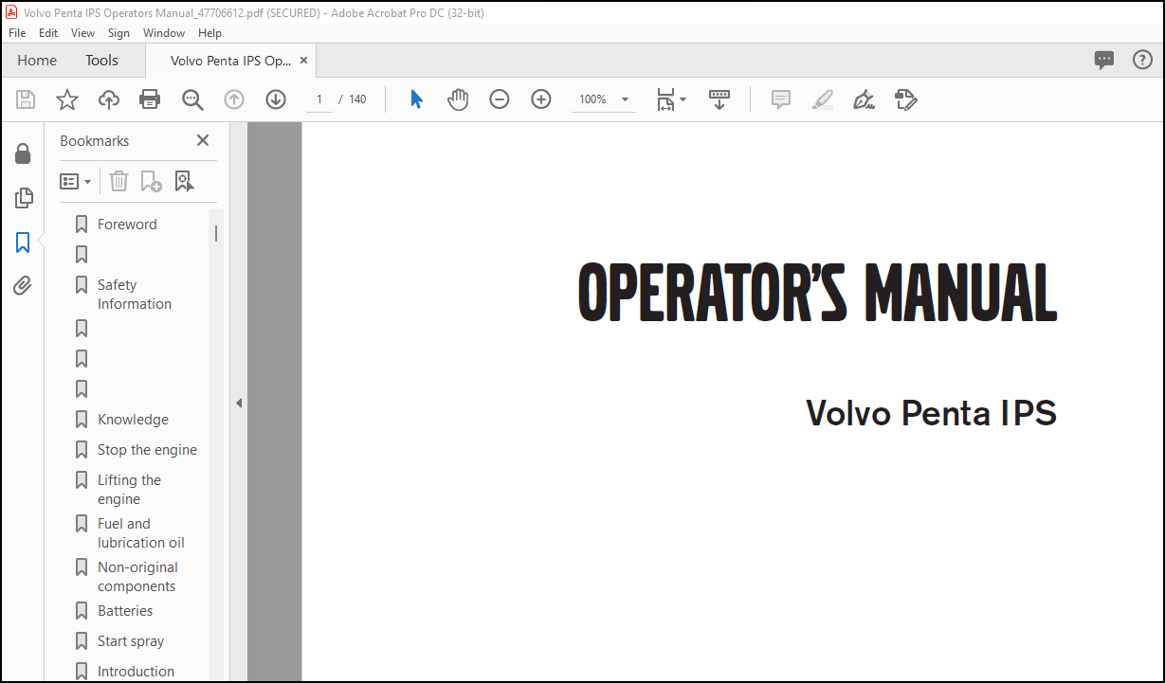Image resolution: width=1165 pixels, height=683 pixels.
Task: Zoom in with plus icon
Action: tap(541, 99)
